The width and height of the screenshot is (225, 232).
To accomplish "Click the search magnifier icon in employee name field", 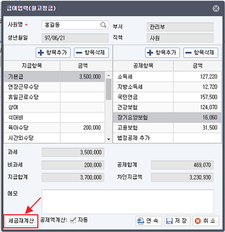I will point(104,25).
